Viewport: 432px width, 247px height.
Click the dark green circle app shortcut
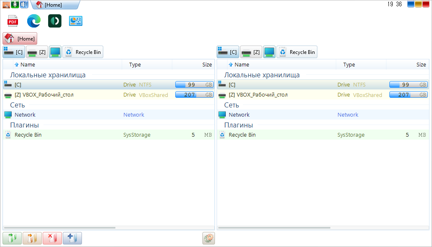tap(55, 21)
